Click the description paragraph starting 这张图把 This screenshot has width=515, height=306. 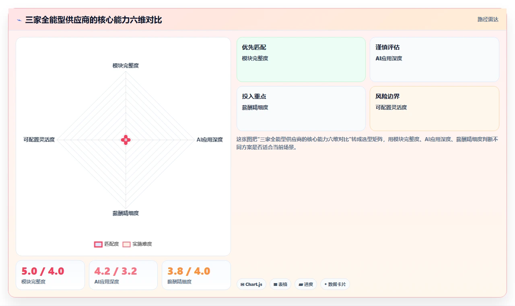367,143
